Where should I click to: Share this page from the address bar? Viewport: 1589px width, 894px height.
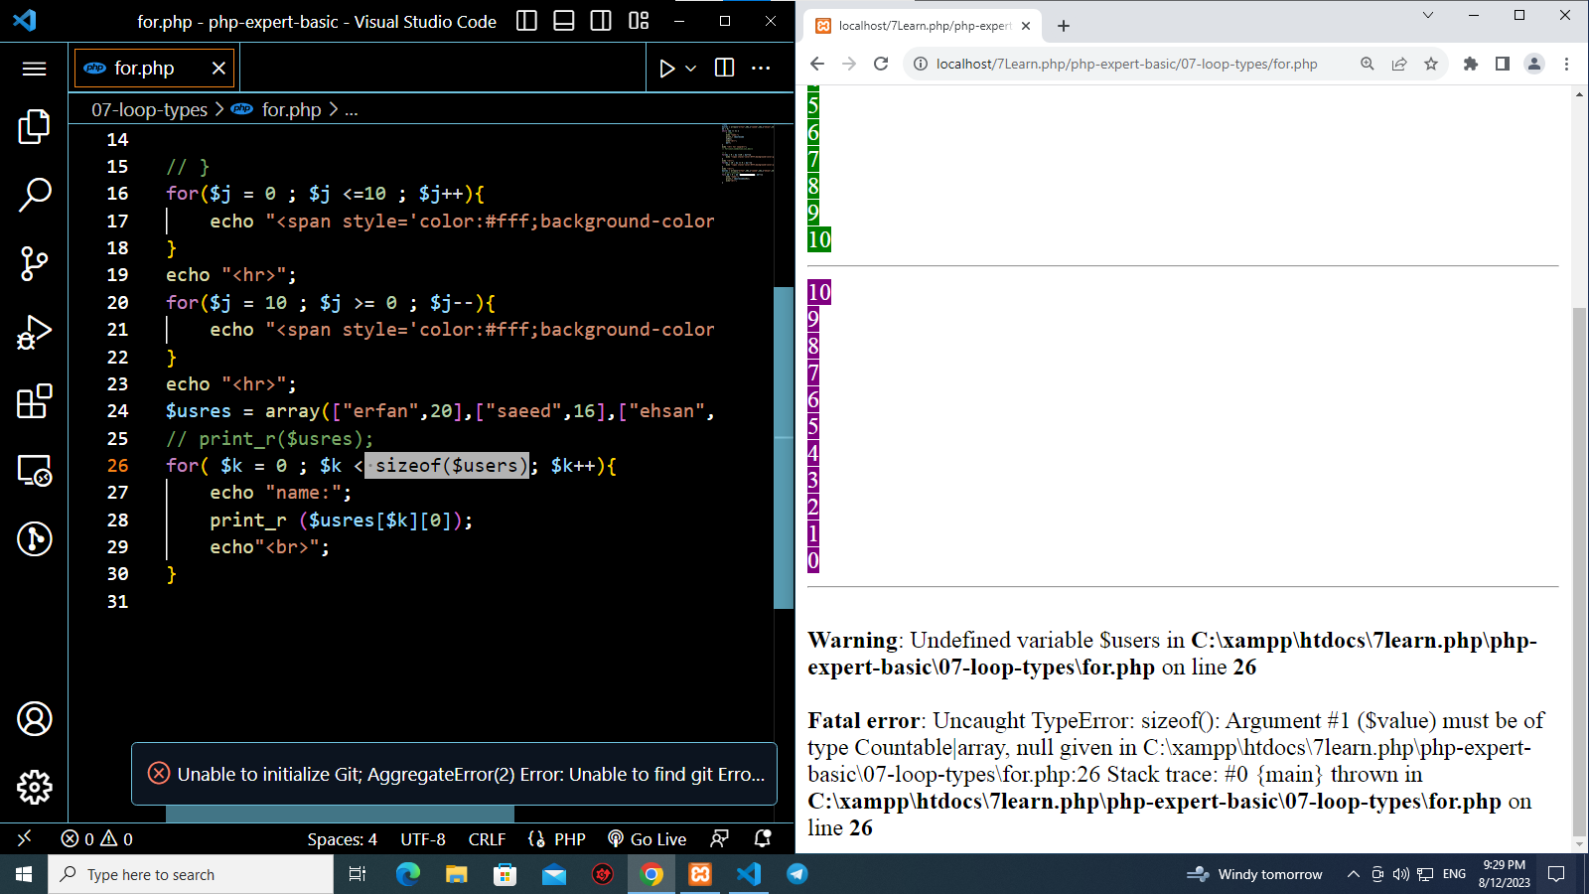click(x=1399, y=64)
